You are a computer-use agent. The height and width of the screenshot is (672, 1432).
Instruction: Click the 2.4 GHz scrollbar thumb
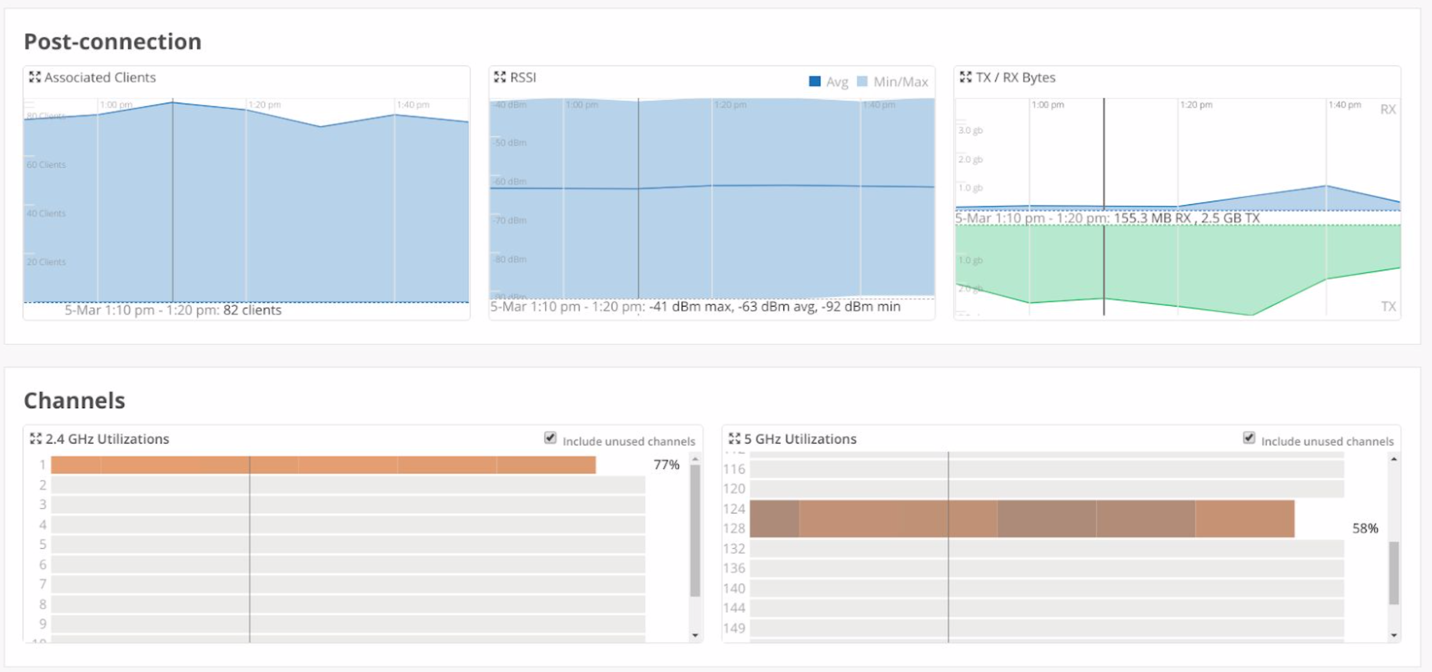tap(694, 531)
